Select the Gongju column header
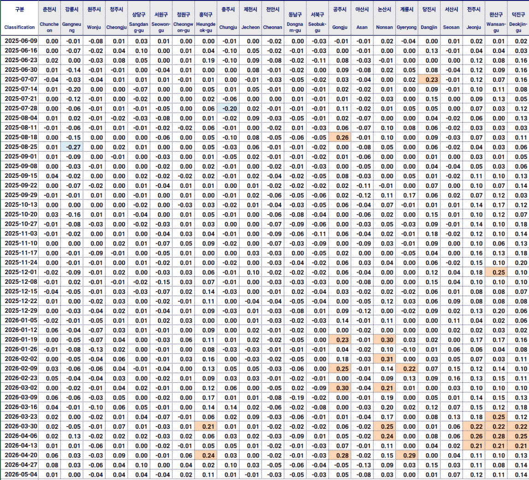 click(340, 18)
